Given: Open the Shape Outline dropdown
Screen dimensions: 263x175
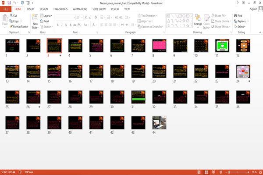Looking at the screenshot, I should coord(221,21).
